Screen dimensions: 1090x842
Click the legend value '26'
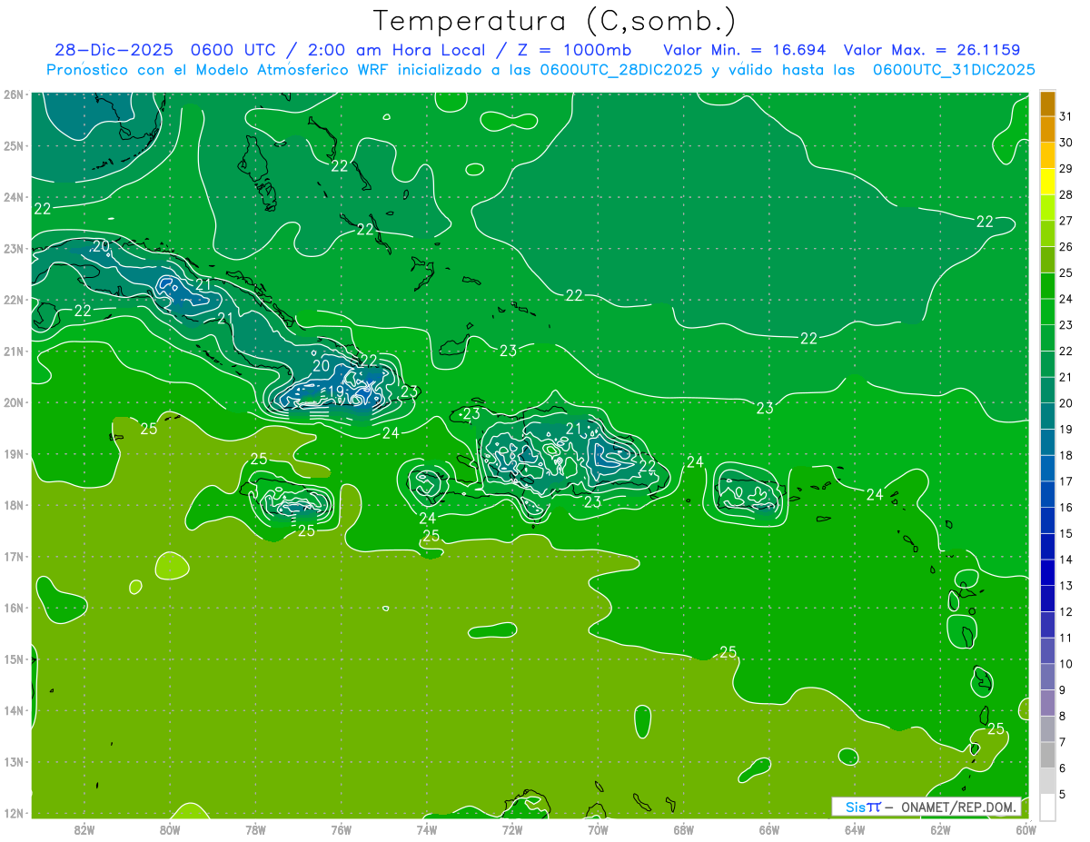click(x=1065, y=247)
